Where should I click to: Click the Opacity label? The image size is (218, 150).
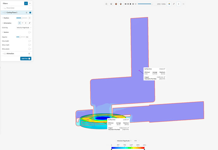coord(5,37)
